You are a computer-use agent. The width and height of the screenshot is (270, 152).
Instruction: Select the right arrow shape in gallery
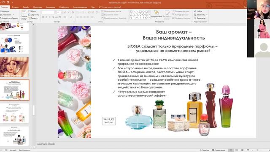140,15
